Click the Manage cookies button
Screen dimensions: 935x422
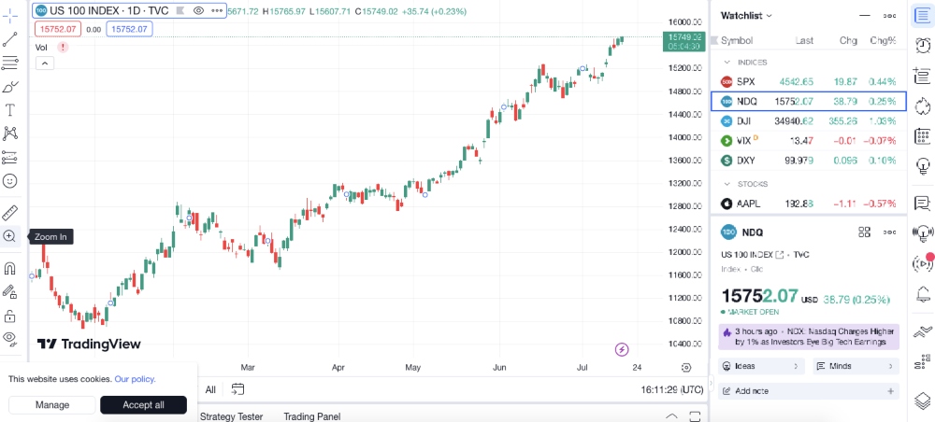[x=51, y=405]
